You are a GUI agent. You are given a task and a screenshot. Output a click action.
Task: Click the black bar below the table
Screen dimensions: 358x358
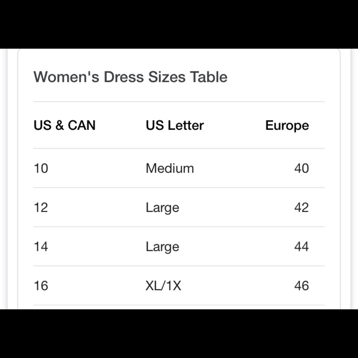179,334
